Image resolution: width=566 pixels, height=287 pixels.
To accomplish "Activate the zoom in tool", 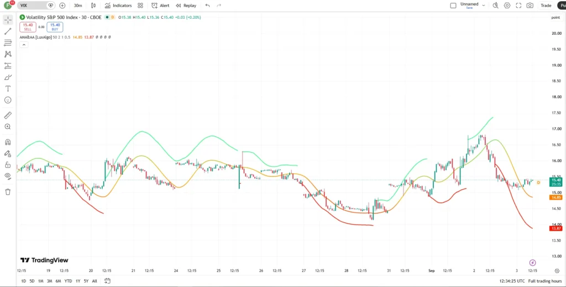I will pos(8,126).
